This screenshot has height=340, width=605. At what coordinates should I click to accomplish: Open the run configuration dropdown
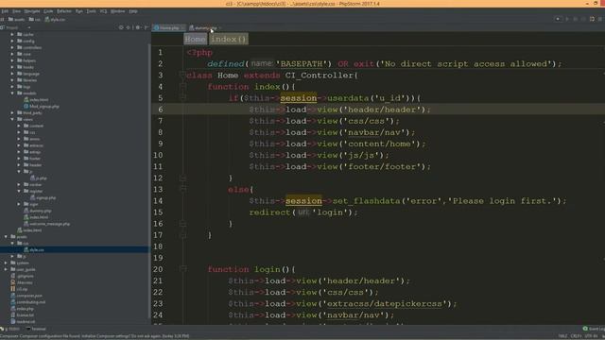pos(558,19)
